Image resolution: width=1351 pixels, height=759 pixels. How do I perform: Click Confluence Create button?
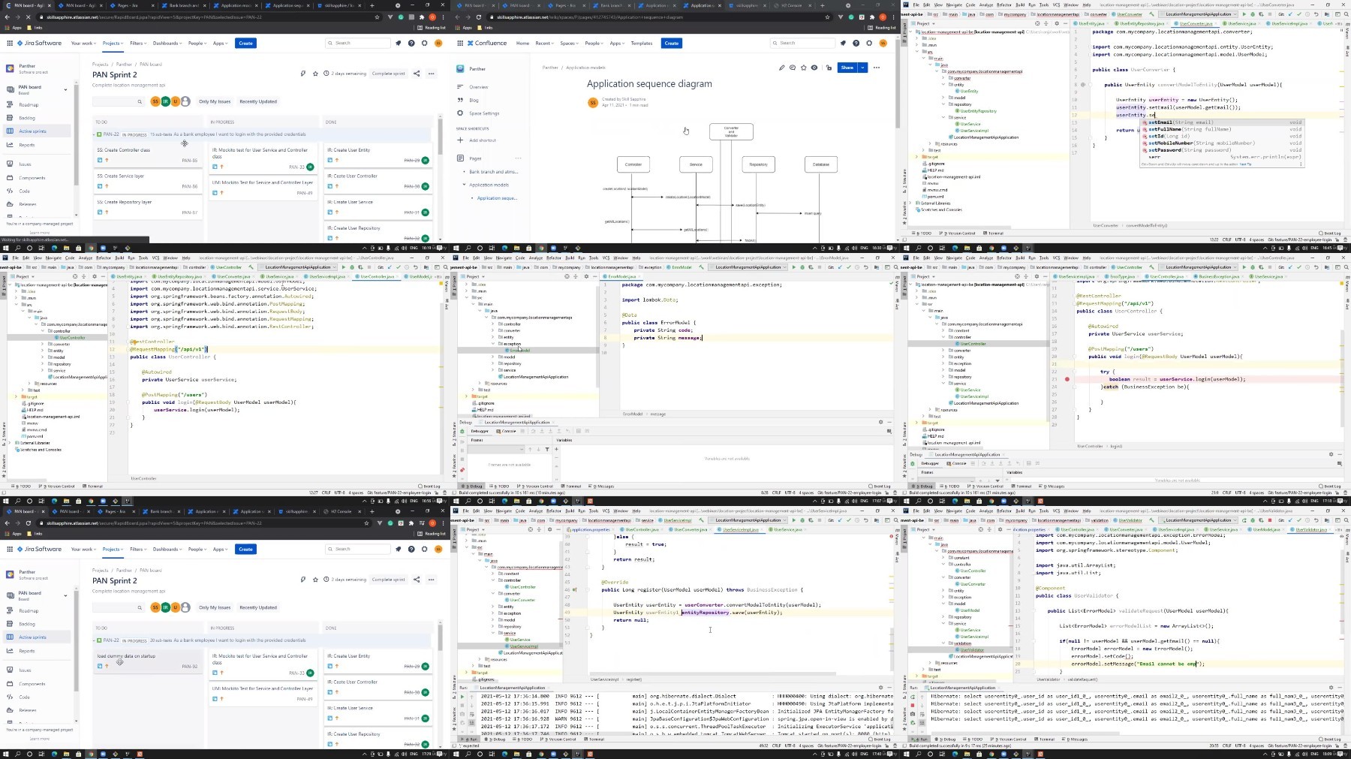point(672,43)
